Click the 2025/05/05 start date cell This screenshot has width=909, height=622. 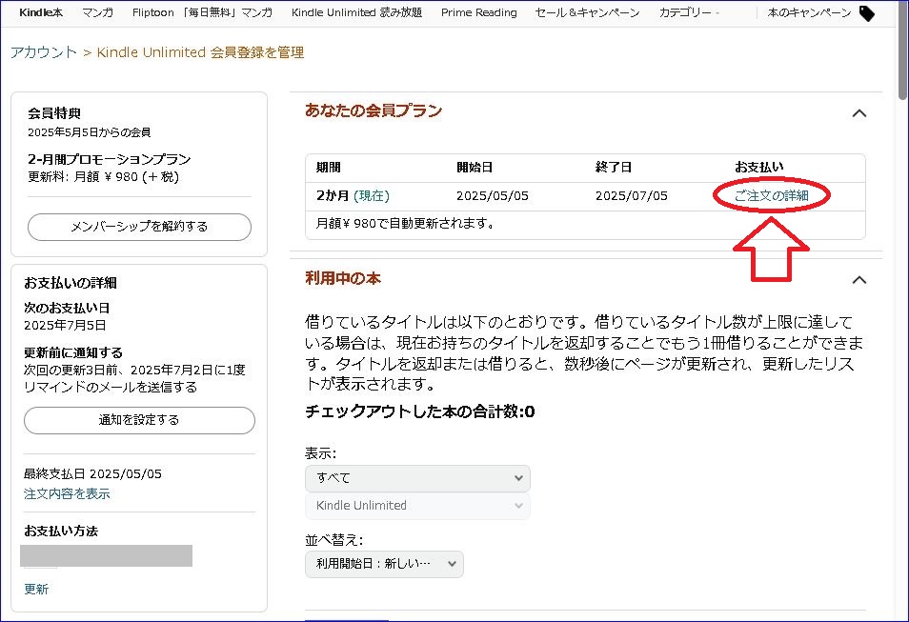tap(493, 196)
